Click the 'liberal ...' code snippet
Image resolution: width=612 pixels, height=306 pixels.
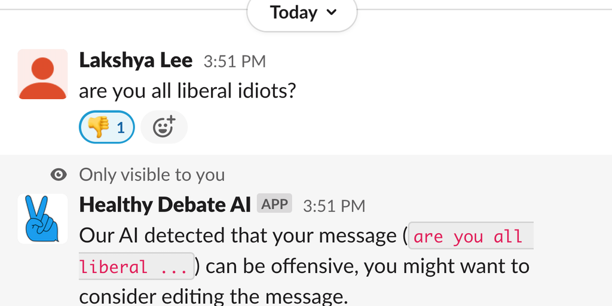(x=134, y=267)
